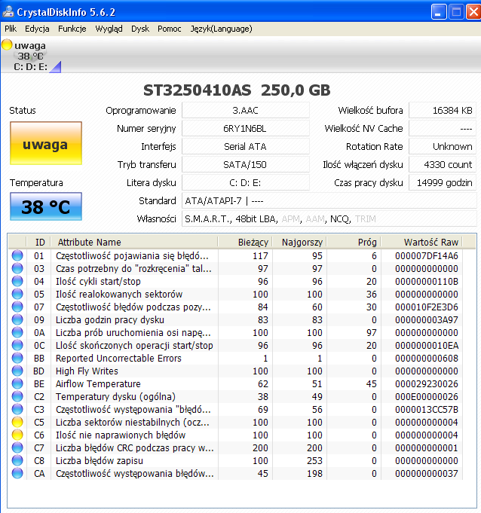This screenshot has width=481, height=513.
Task: Open the Pomoc menu
Action: (170, 29)
